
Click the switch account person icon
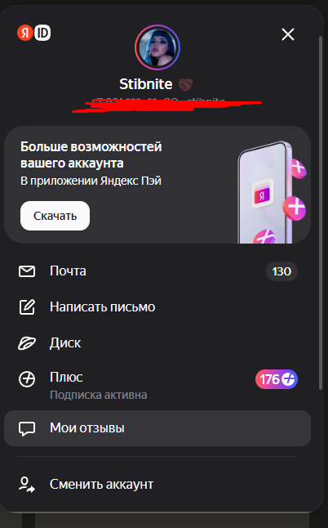[27, 485]
